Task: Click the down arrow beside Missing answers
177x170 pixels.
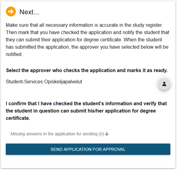Action: pyautogui.click(x=107, y=134)
